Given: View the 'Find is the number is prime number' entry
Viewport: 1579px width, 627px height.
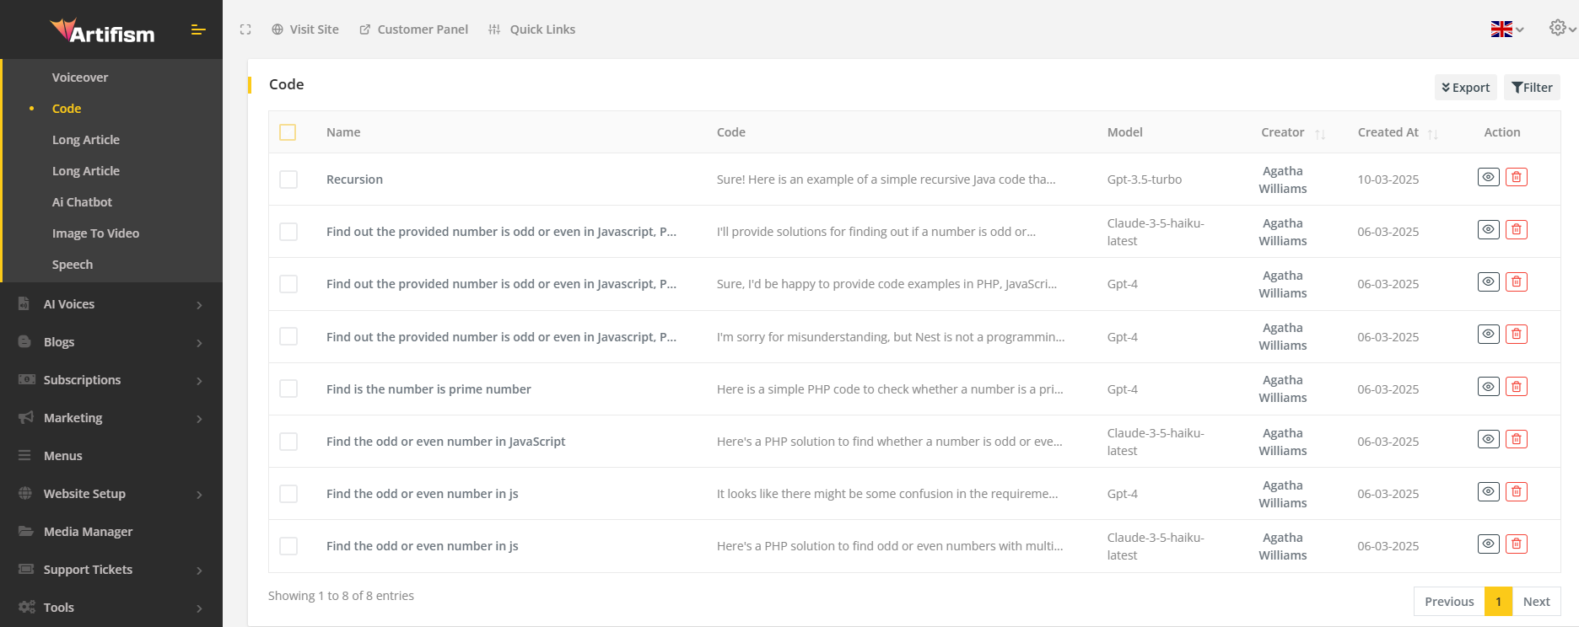Looking at the screenshot, I should click(1488, 387).
